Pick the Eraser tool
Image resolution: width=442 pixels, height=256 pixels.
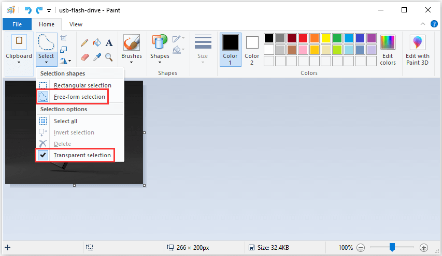pos(84,57)
